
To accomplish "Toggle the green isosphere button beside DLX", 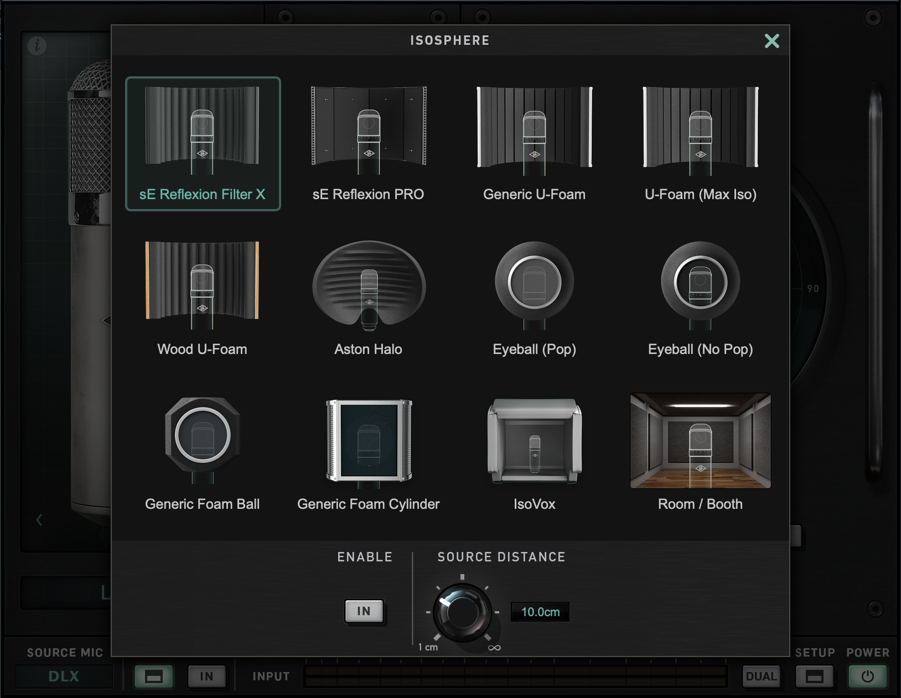I will coord(154,676).
